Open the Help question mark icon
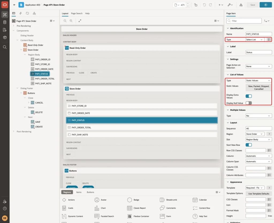Screen dimensions: 274x223 coord(5,209)
